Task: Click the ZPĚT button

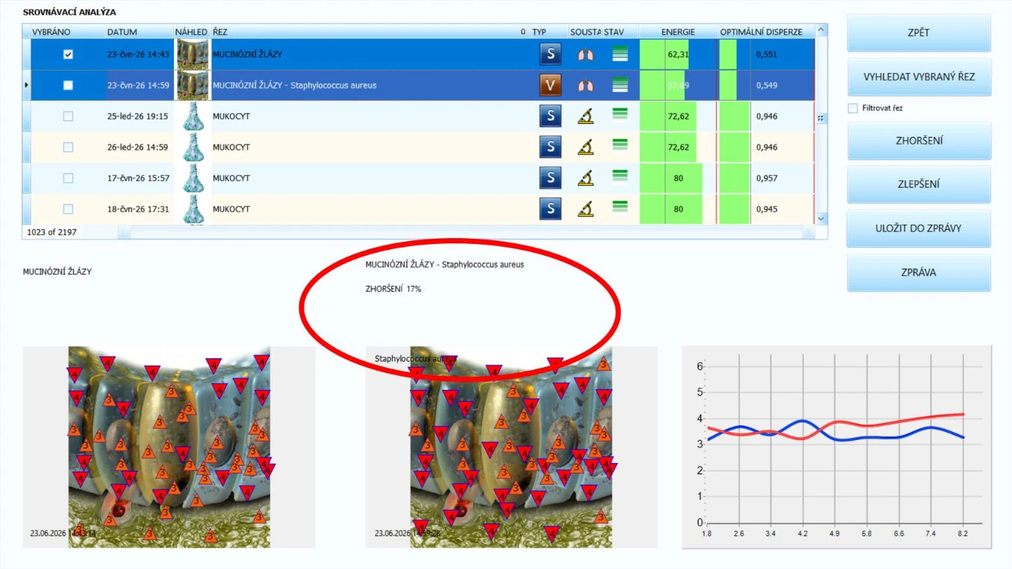Action: point(919,32)
